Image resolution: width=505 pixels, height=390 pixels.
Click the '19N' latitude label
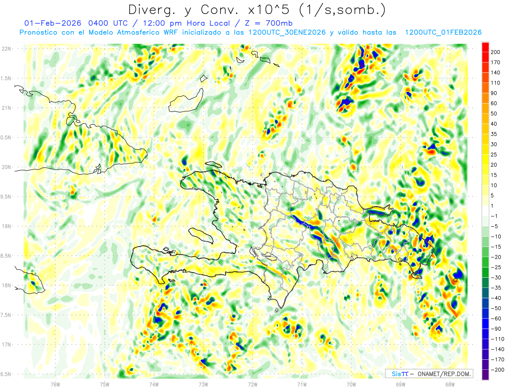(x=6, y=226)
